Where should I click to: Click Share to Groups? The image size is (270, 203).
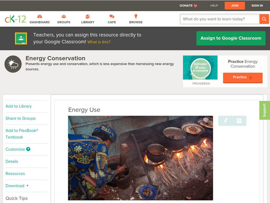coord(21,118)
